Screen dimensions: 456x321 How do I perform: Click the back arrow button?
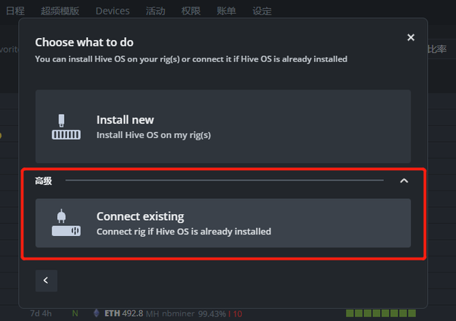pos(46,280)
